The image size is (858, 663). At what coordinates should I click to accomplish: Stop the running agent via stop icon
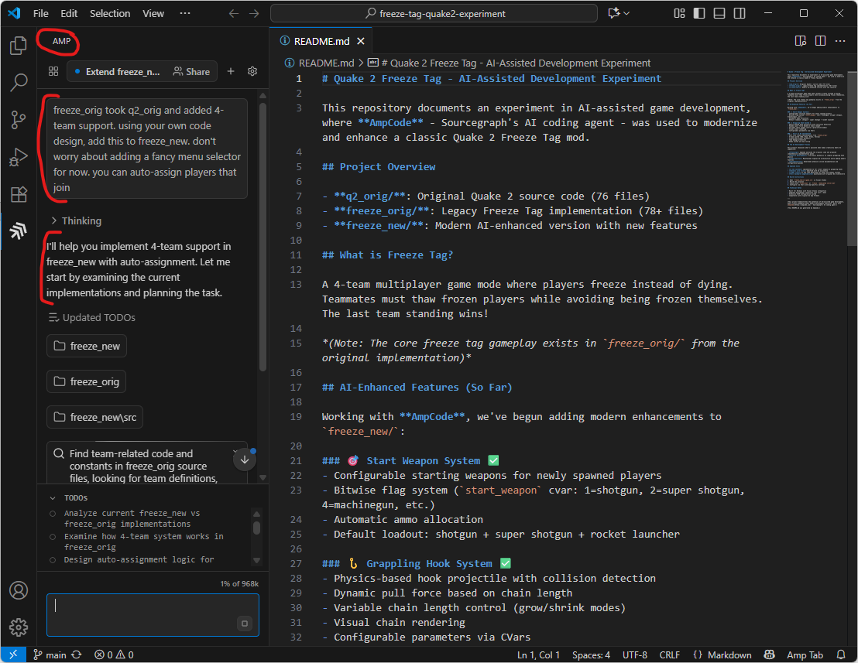245,623
